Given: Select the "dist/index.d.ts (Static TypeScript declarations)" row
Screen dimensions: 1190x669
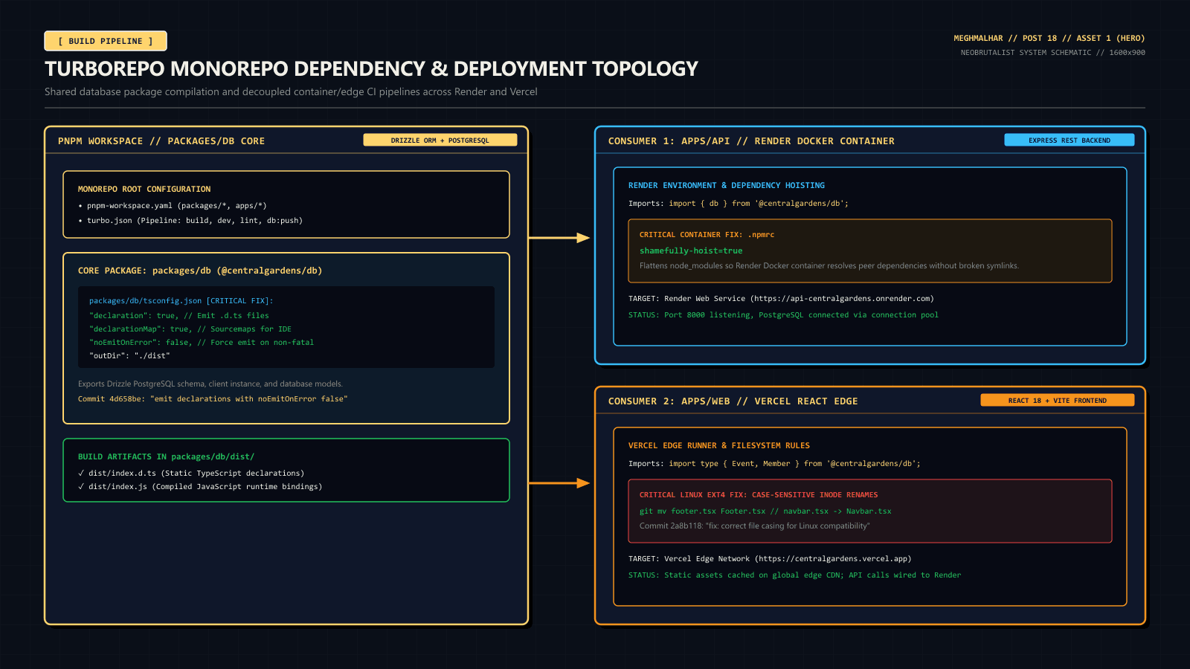Looking at the screenshot, I should pyautogui.click(x=191, y=474).
